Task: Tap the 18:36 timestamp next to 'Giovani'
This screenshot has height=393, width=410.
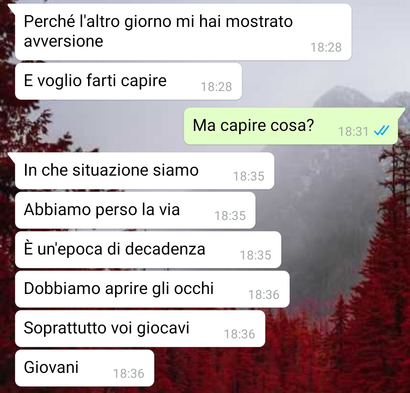Action: [x=129, y=373]
